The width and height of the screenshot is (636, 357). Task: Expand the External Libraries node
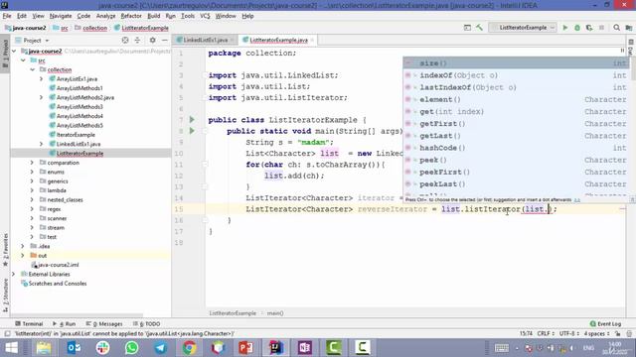[14, 274]
